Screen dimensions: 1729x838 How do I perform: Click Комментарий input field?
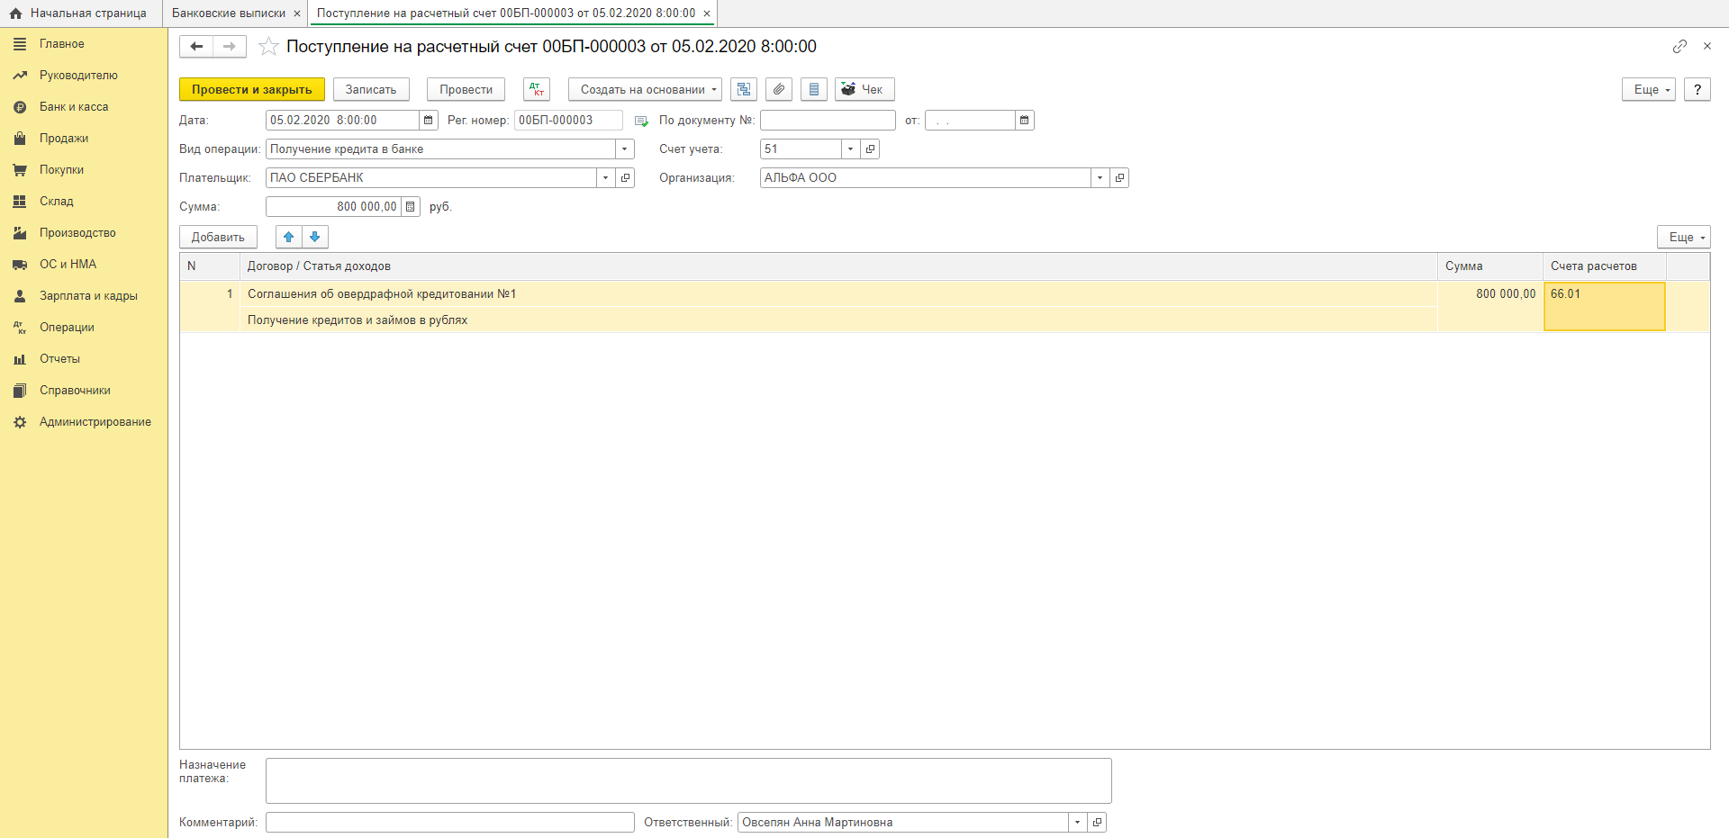[450, 822]
